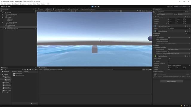This screenshot has height=107, width=191.
Task: Click the Add Component button
Action: (172, 81)
